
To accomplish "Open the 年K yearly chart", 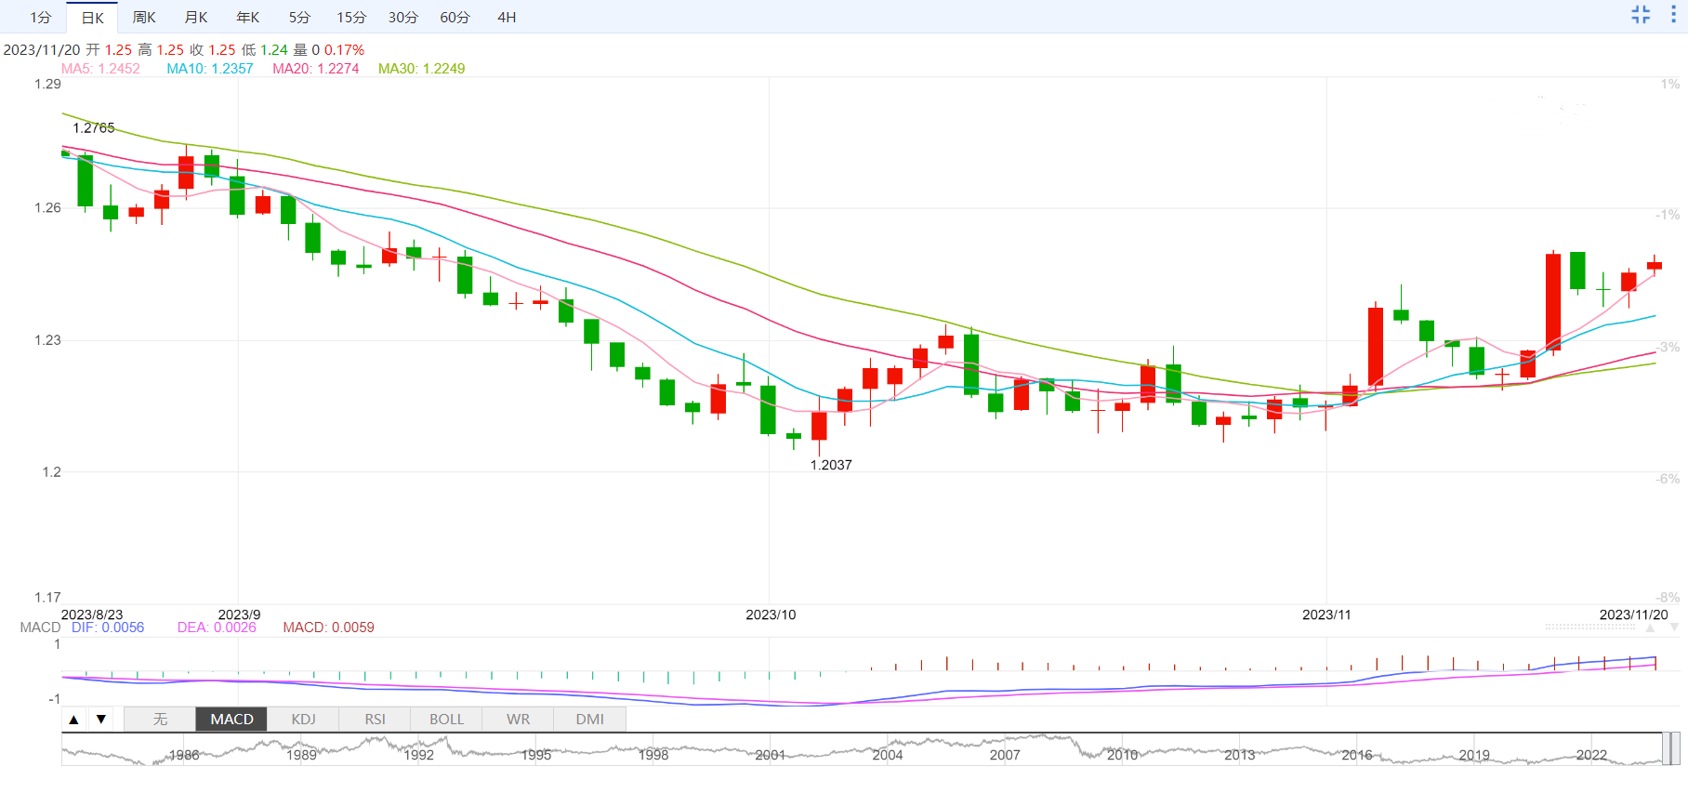I will click(248, 17).
